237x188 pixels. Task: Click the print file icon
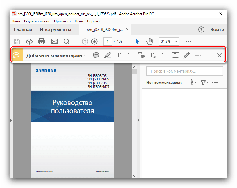click(x=42, y=41)
